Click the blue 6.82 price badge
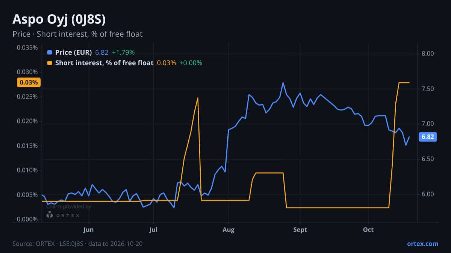 point(428,137)
